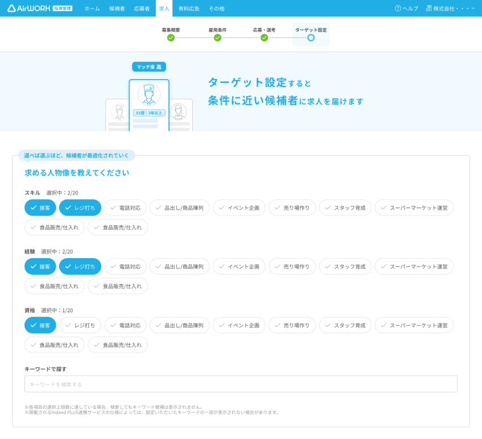Open the 候補者 menu item
Screen dimensions: 482x439
click(117, 9)
